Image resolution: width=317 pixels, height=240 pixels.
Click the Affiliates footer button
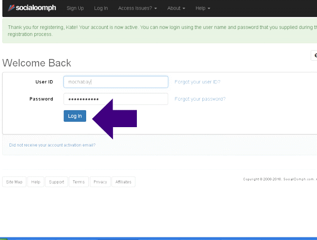tap(123, 182)
